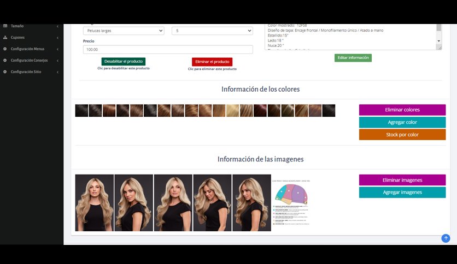Image resolution: width=457 pixels, height=264 pixels.
Task: Click the Configuración Sitio gear icon
Action: coord(5,71)
